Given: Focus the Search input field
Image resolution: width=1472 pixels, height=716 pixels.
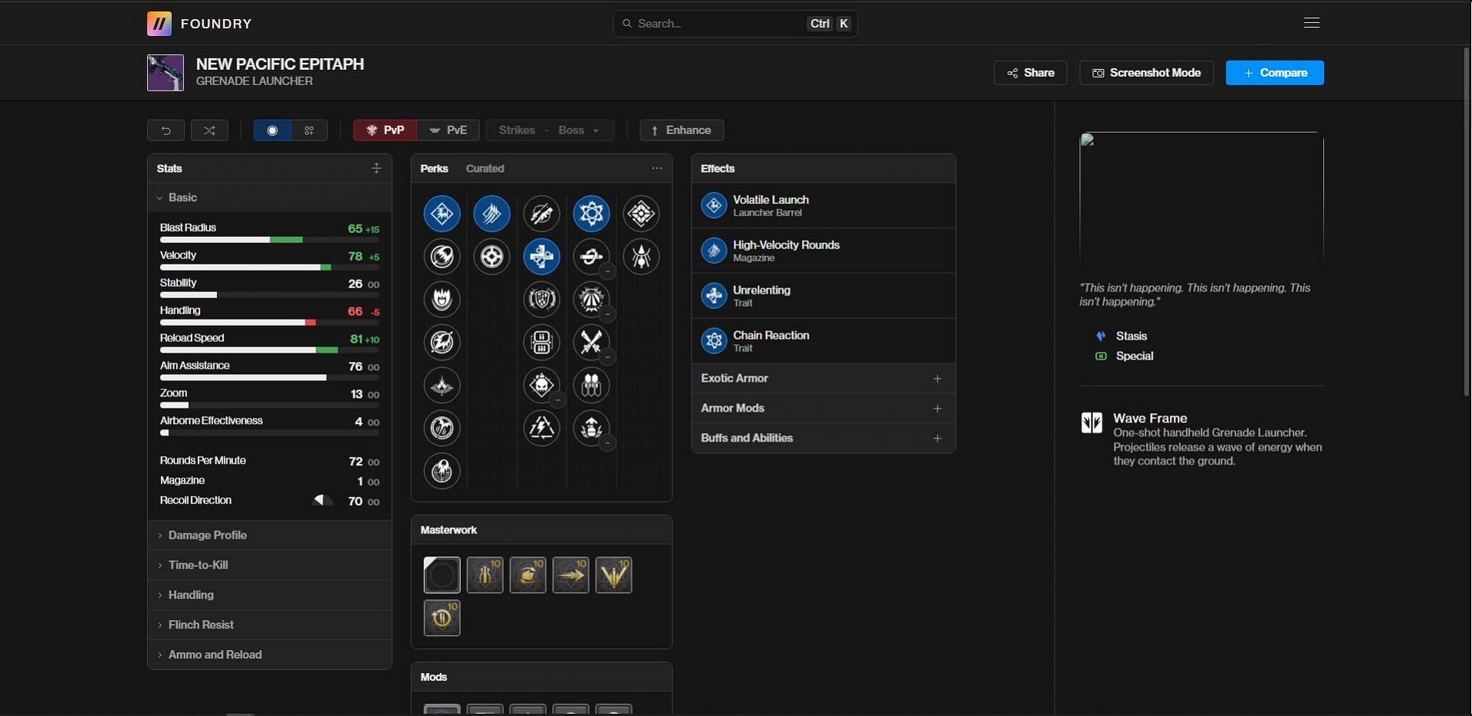Looking at the screenshot, I should (x=734, y=24).
